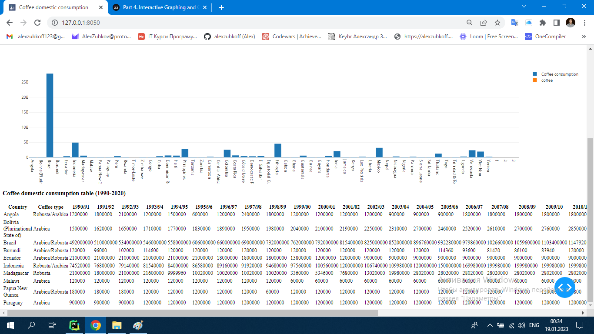The image size is (594, 334).
Task: Click scrollbar right arrow at bottom
Action: pos(584,313)
